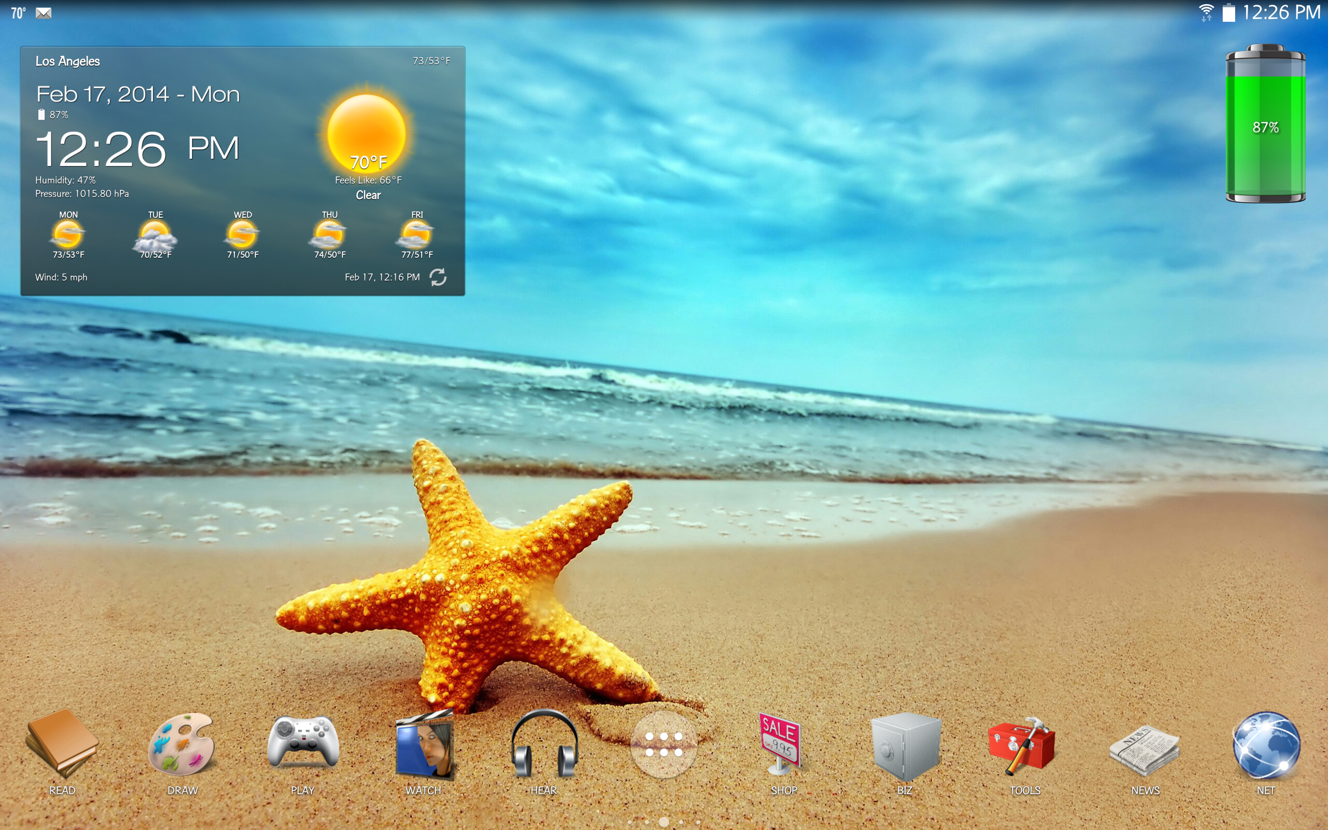
Task: Open the HEAR headphones icon
Action: [x=544, y=745]
